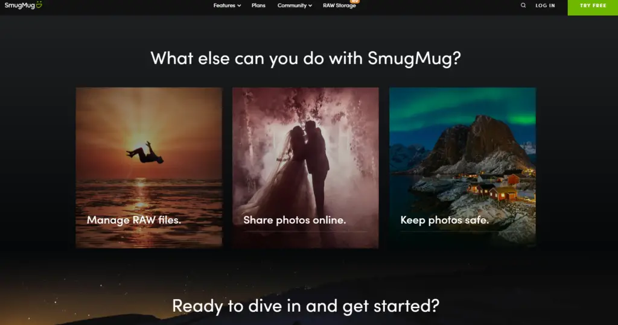Open the sunset backflip silhouette photo card
Image resolution: width=618 pixels, height=325 pixels.
coord(149,151)
